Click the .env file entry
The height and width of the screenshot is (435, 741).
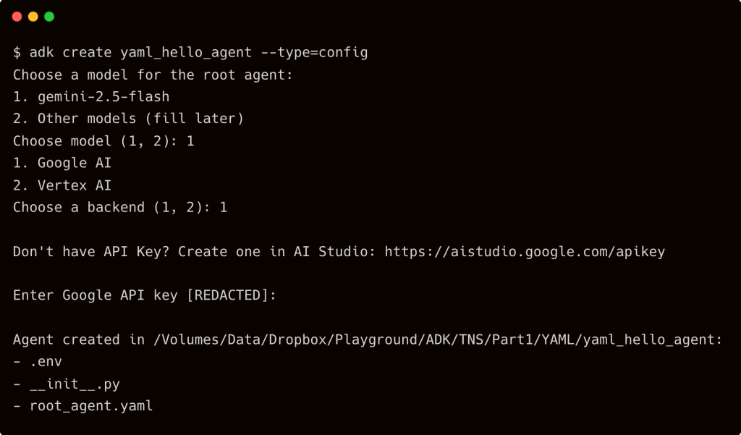click(x=46, y=362)
